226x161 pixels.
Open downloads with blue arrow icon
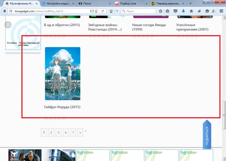pyautogui.click(x=183, y=11)
